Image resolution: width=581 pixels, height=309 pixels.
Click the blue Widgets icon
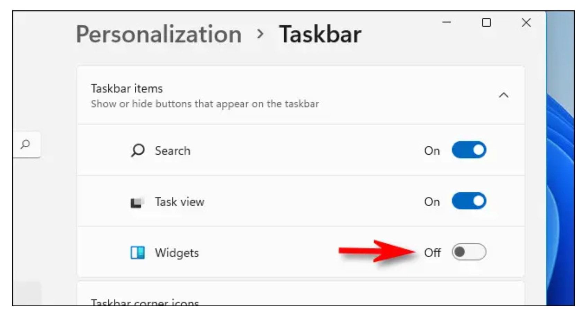click(x=137, y=253)
